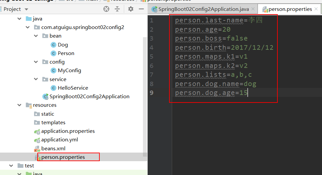
Task: Collapse the config package
Action: pos(36,62)
